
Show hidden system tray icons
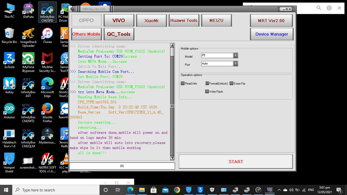tap(279, 190)
